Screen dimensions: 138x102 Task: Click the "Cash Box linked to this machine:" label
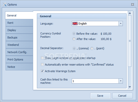point(54,81)
